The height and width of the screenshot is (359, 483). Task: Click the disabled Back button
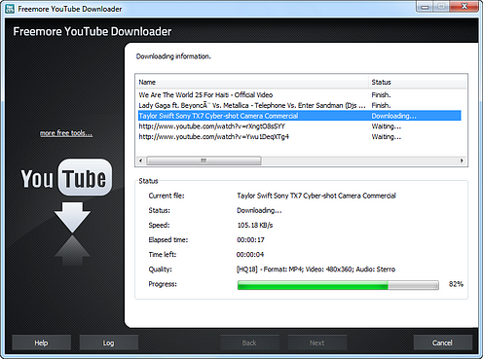pos(249,342)
